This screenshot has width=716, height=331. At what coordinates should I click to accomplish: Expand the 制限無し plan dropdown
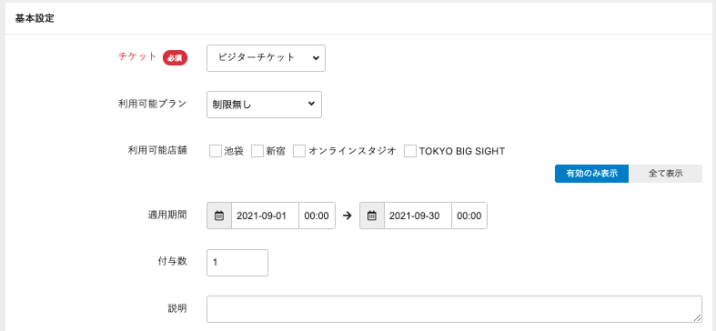[x=265, y=105]
